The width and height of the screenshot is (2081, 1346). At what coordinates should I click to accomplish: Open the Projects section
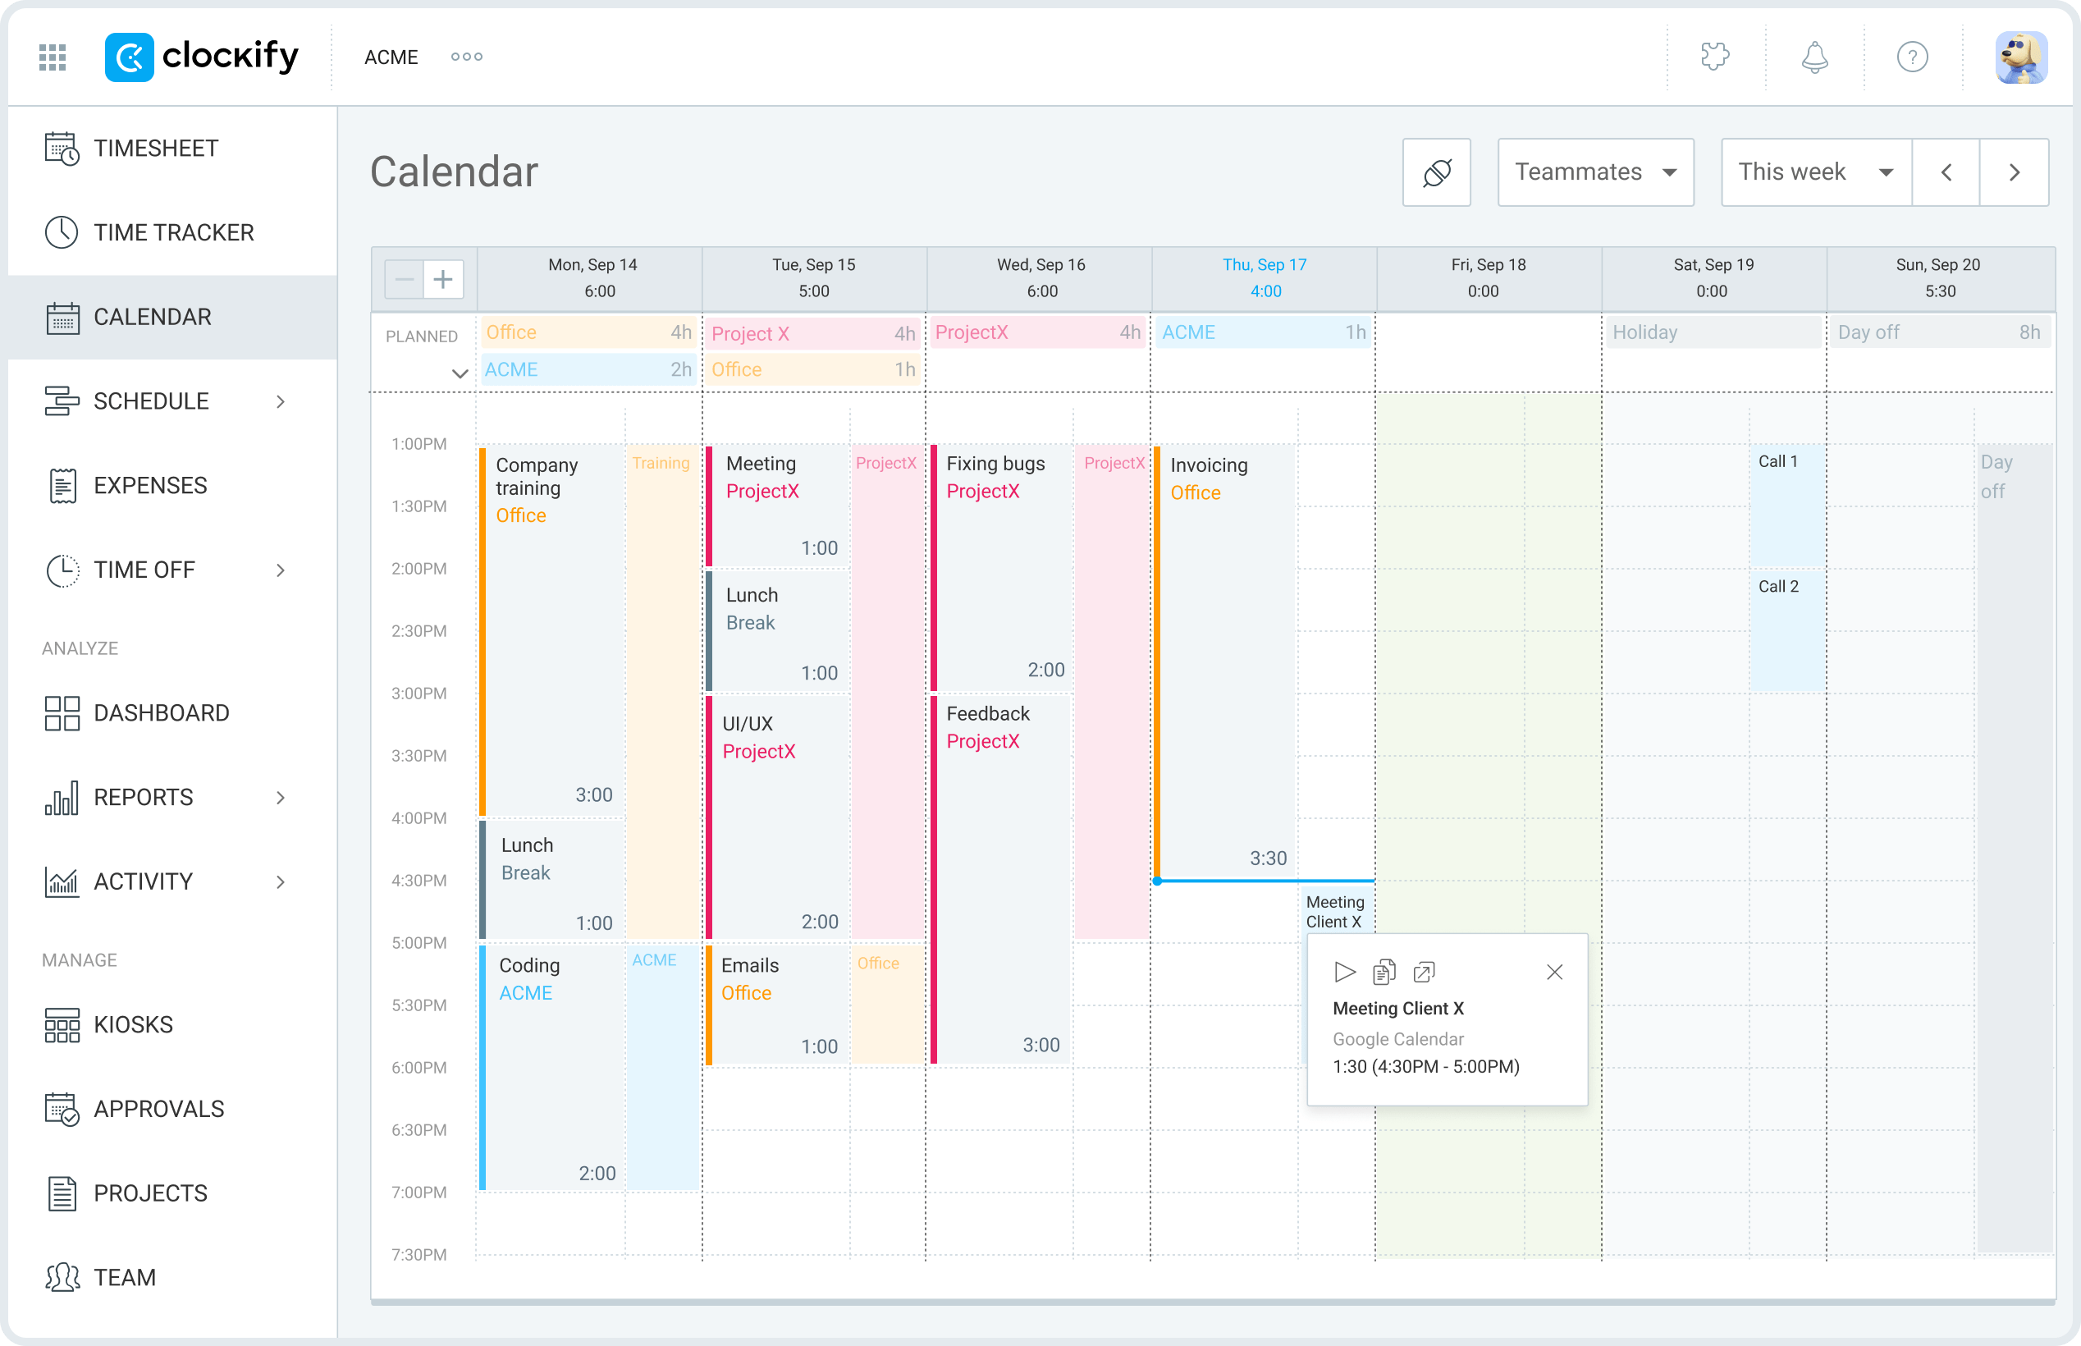(x=149, y=1193)
